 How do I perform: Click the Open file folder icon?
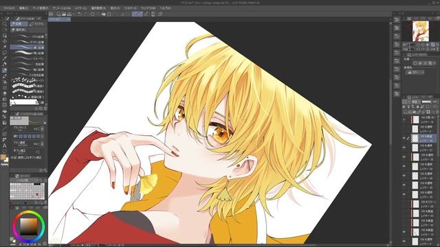pos(64,14)
